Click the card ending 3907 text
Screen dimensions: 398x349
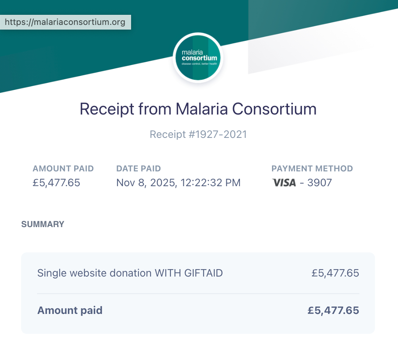320,182
